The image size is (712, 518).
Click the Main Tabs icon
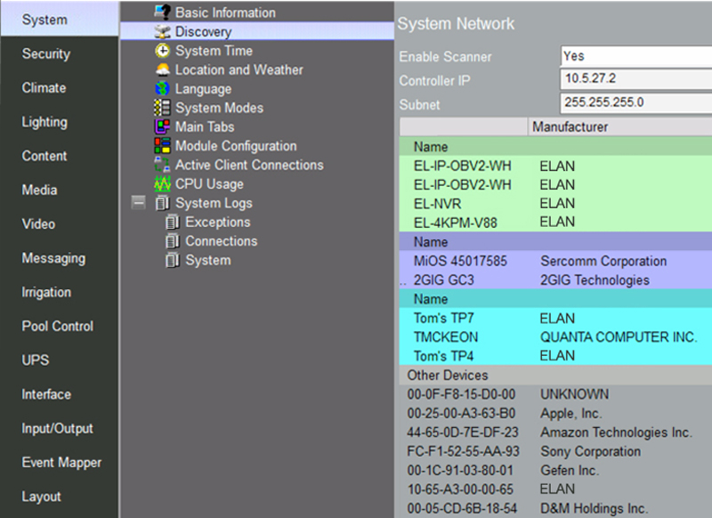(x=163, y=126)
